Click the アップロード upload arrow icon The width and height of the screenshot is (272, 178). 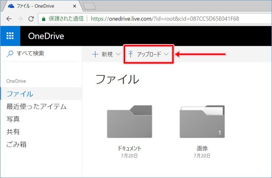[x=131, y=54]
